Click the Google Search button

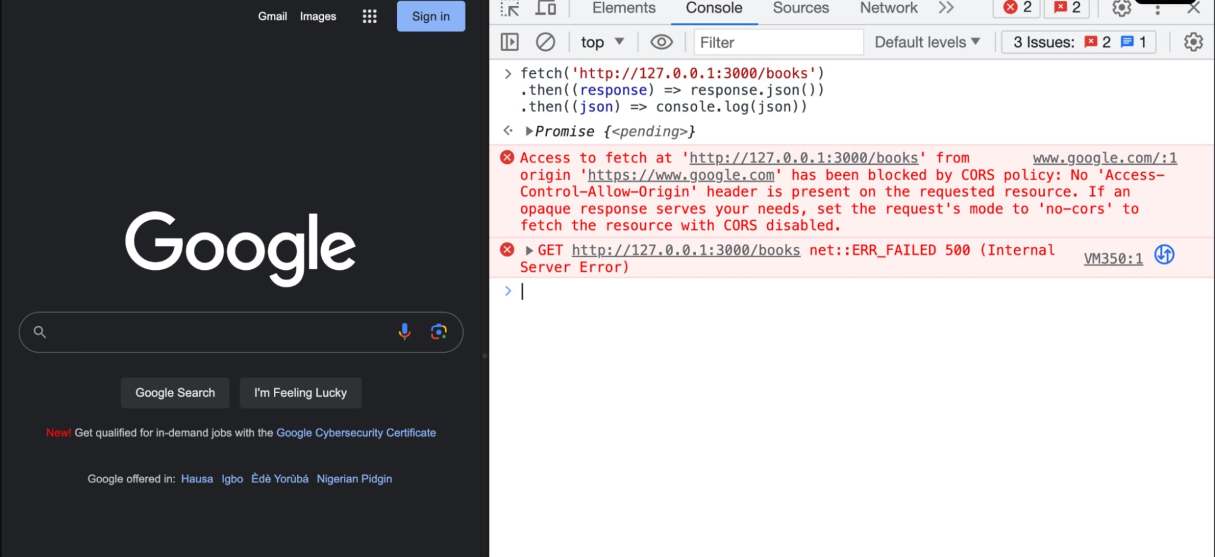coord(175,393)
